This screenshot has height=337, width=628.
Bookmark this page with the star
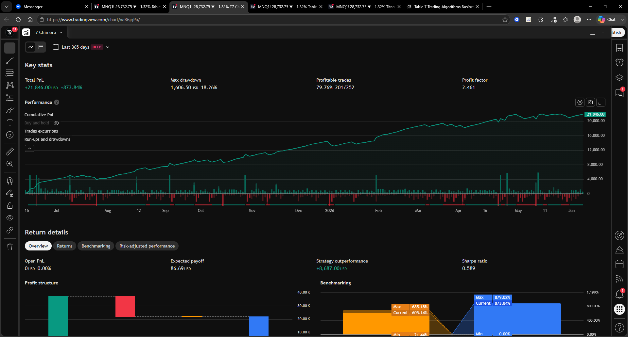505,20
